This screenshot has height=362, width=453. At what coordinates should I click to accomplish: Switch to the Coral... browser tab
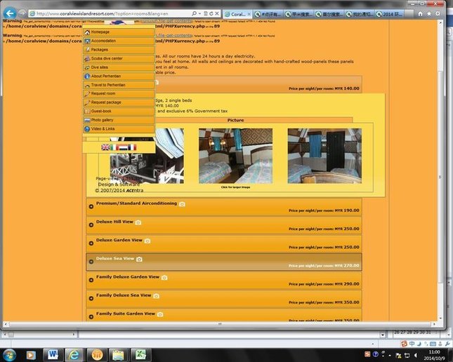click(x=238, y=14)
